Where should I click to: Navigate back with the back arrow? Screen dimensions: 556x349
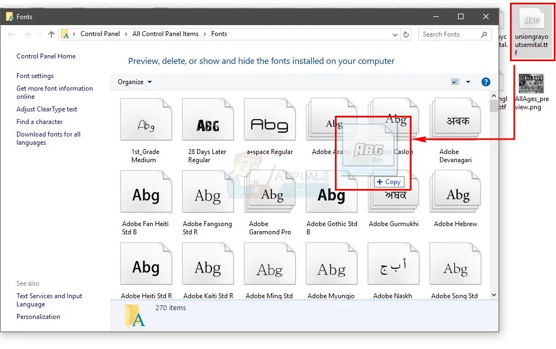(x=11, y=34)
